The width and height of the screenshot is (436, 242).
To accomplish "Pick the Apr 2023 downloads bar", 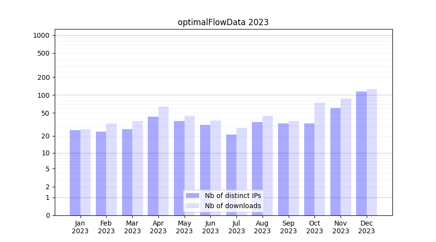I will pyautogui.click(x=163, y=161).
